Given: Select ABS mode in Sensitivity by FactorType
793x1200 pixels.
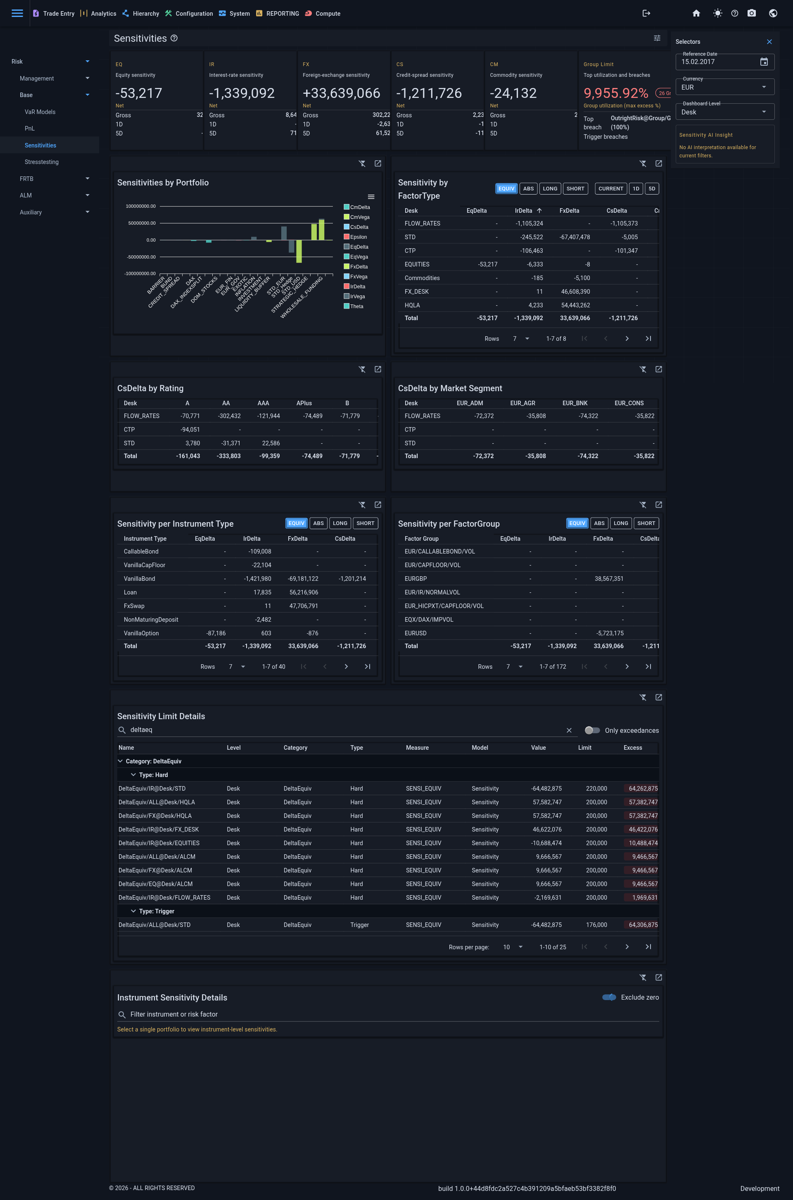Looking at the screenshot, I should (x=529, y=189).
